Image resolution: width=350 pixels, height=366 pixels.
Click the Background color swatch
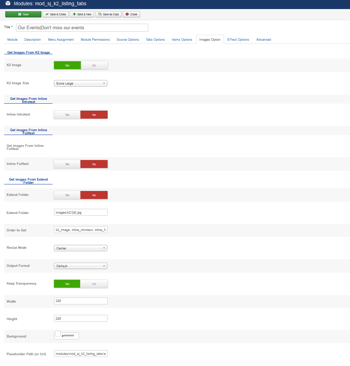[58, 334]
